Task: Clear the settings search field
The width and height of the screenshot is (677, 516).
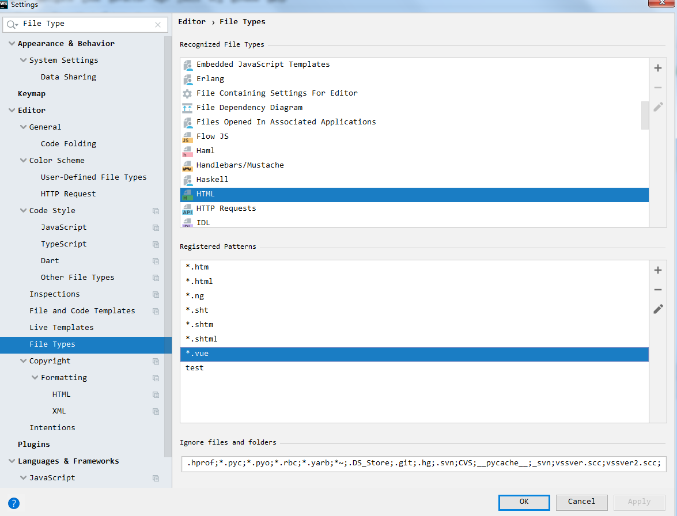Action: pos(158,25)
